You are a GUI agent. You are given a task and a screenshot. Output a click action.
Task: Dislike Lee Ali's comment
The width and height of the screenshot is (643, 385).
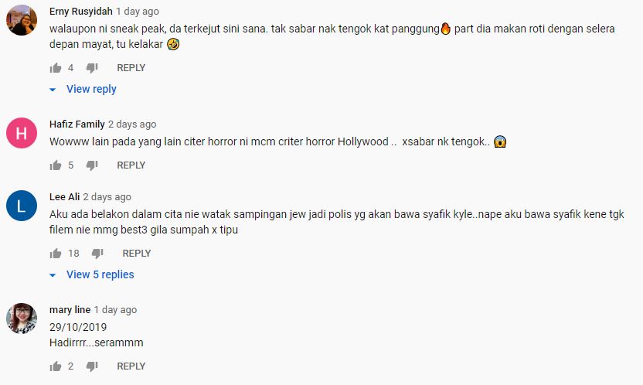click(x=97, y=254)
